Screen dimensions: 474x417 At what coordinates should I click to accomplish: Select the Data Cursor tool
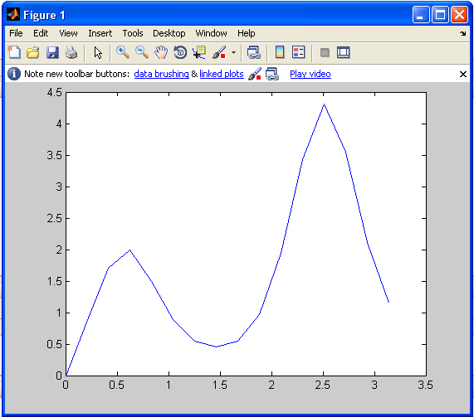pos(199,52)
